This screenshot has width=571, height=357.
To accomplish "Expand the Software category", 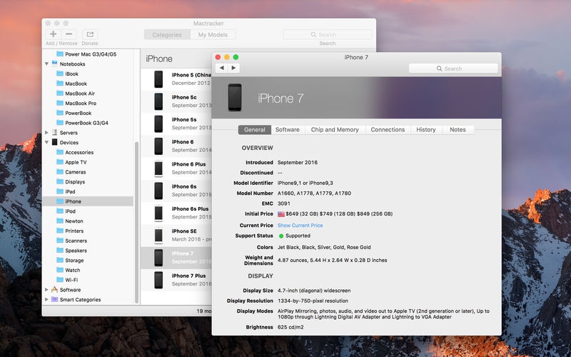I will (x=46, y=290).
